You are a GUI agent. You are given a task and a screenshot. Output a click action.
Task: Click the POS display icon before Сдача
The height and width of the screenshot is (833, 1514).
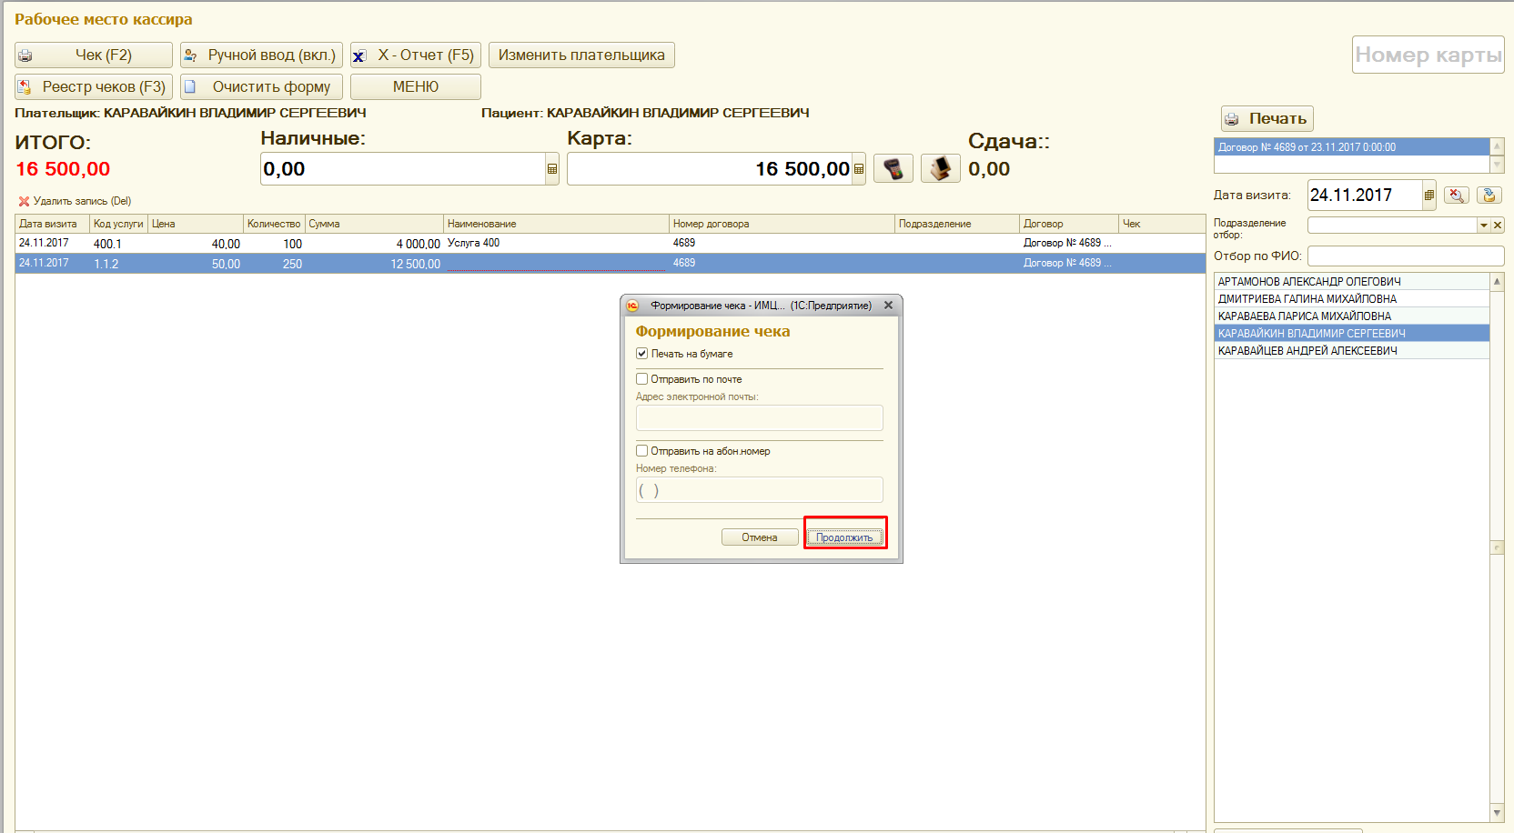point(940,168)
